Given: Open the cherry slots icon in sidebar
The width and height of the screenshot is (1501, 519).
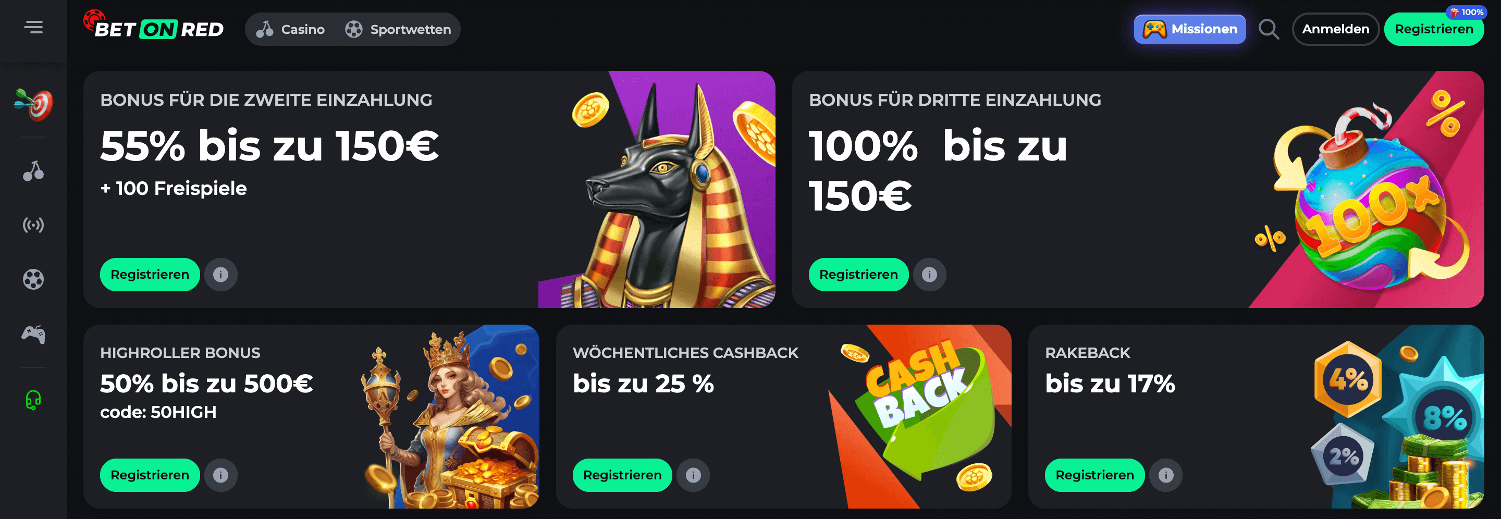Looking at the screenshot, I should pyautogui.click(x=33, y=171).
